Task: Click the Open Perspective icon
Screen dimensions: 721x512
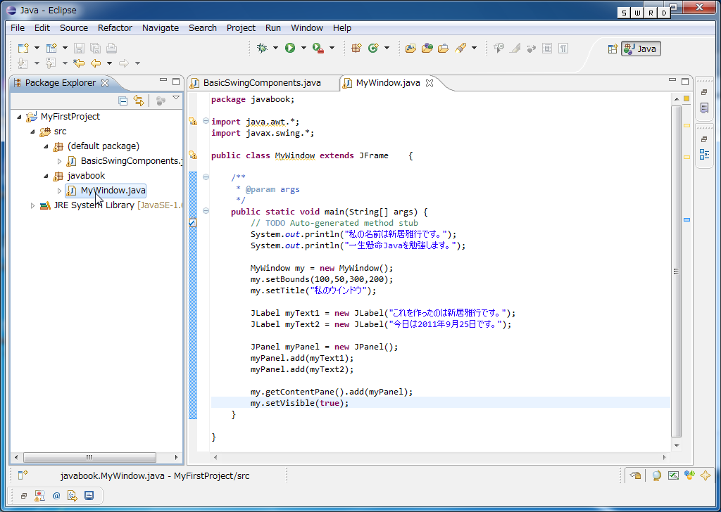Action: click(x=613, y=49)
